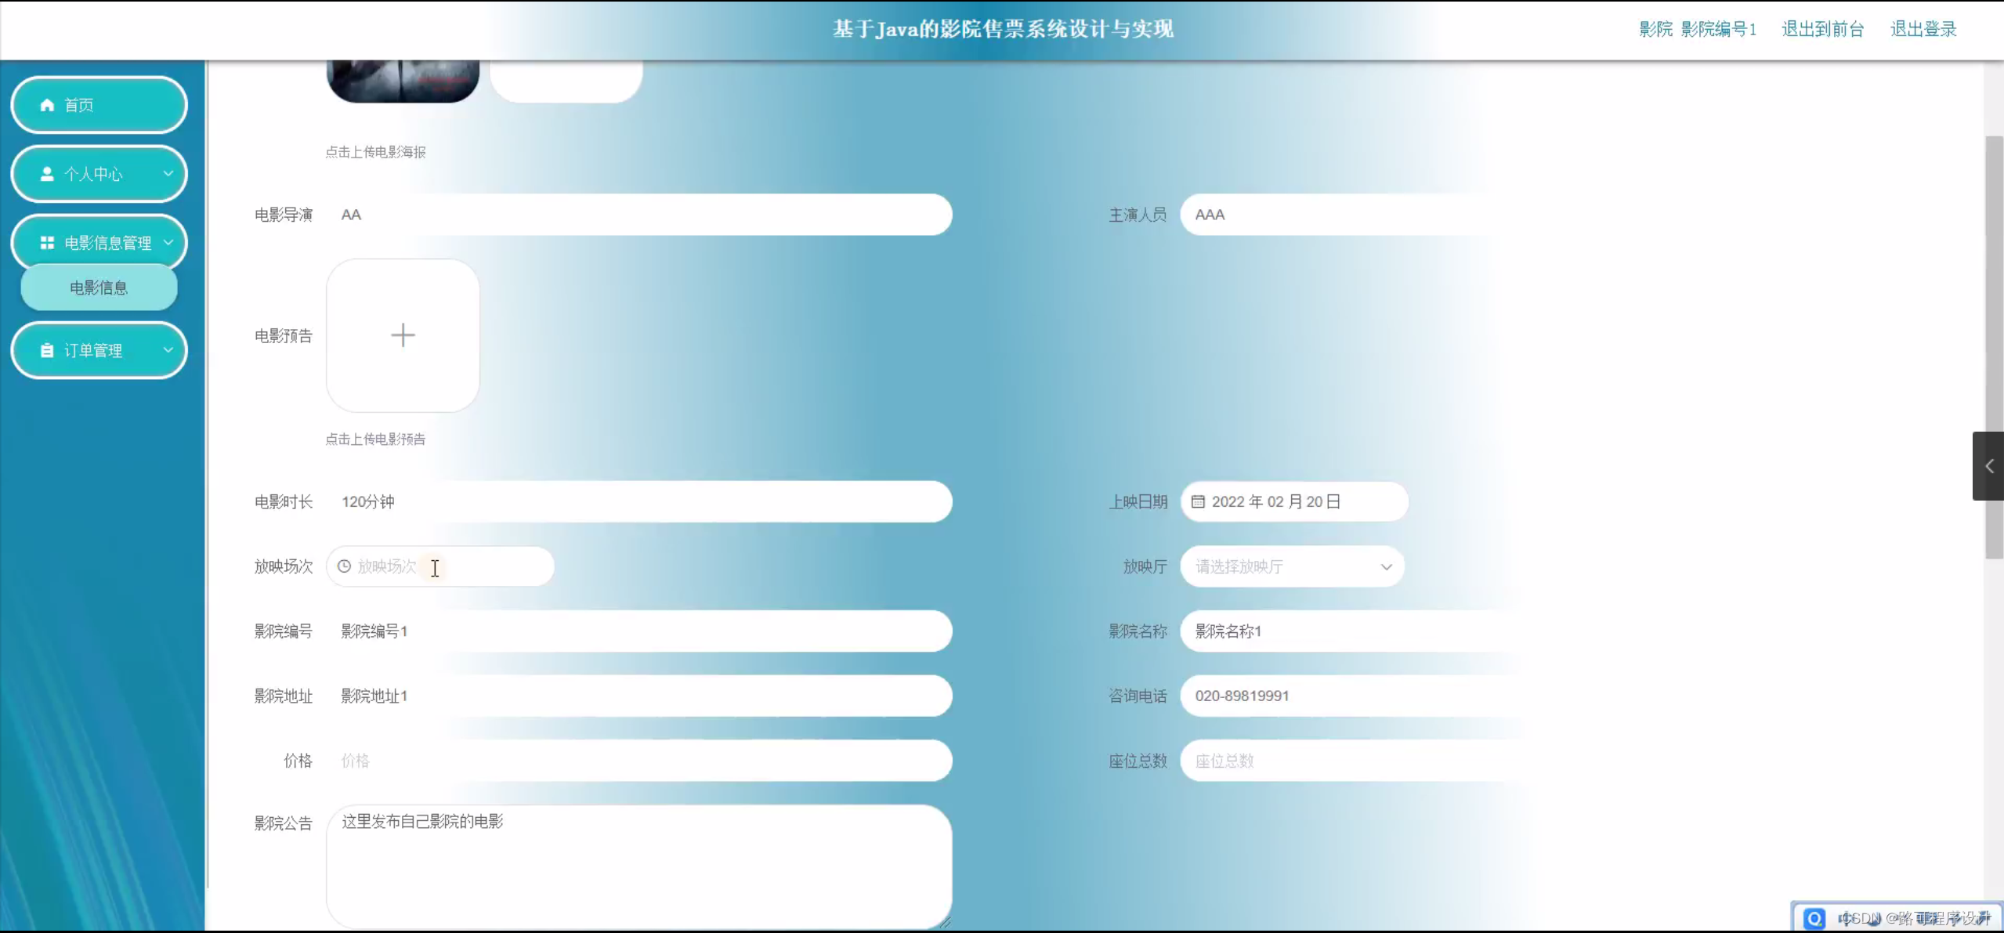Click 退出登录 link
2004x933 pixels.
pyautogui.click(x=1923, y=29)
